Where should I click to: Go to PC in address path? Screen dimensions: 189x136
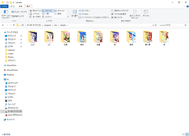(23, 25)
